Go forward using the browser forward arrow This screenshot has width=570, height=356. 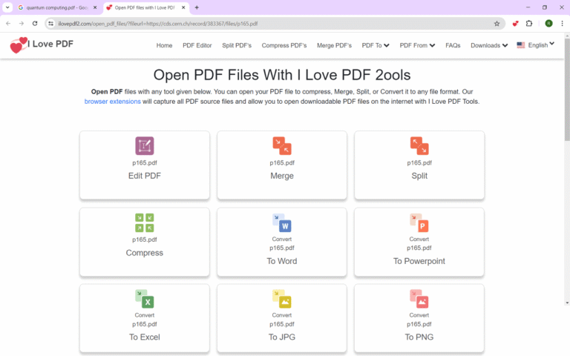pos(22,24)
